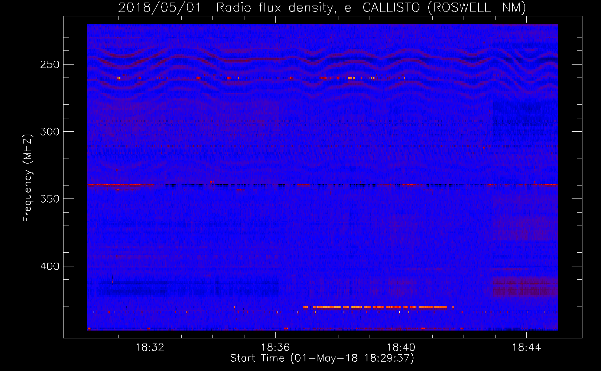Click the 250 frequency tick label
This screenshot has width=601, height=371.
point(49,65)
